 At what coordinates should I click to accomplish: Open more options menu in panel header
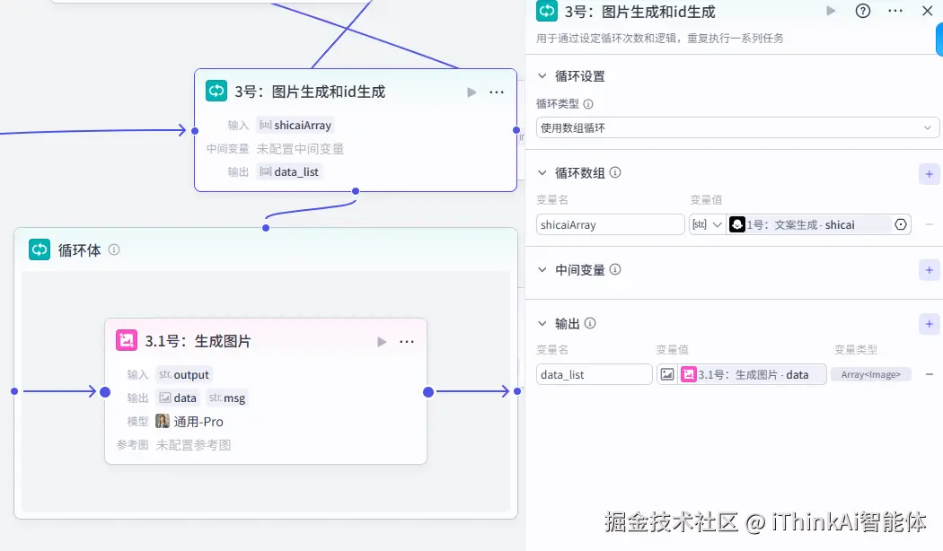(895, 11)
